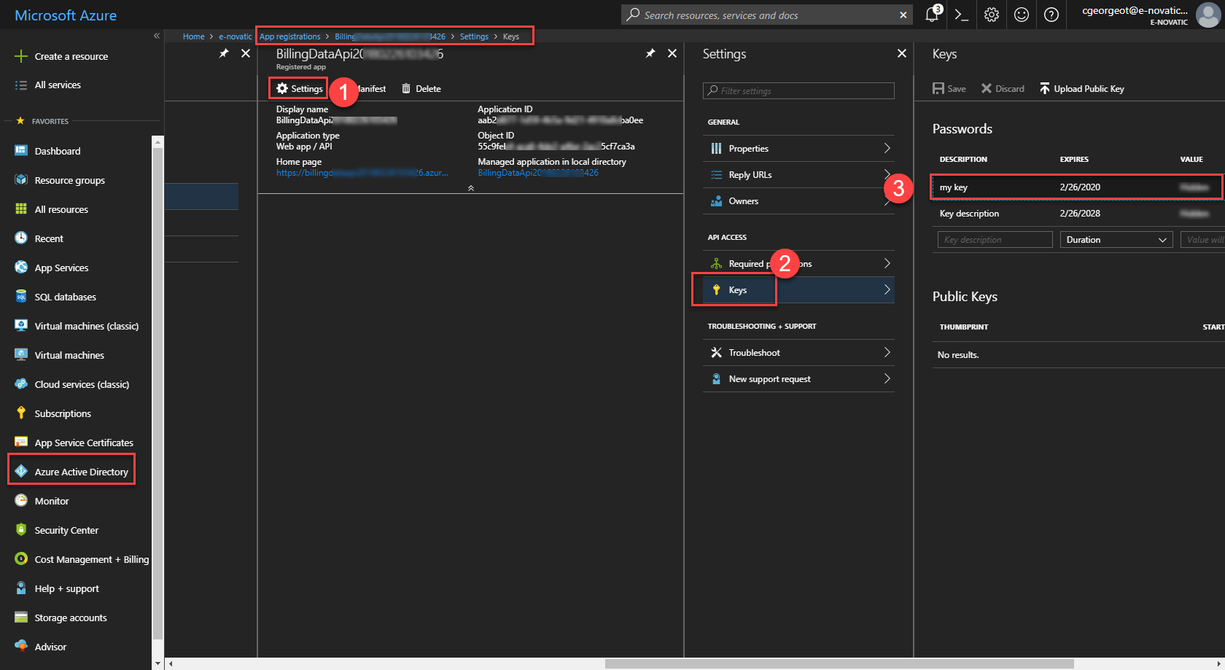Click the Home breadcrumb link
Image resolution: width=1225 pixels, height=670 pixels.
point(194,36)
